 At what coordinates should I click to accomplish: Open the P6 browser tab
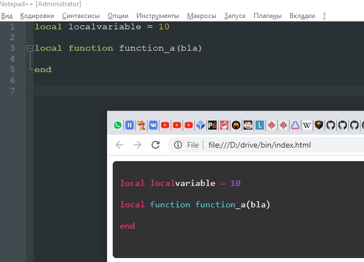pos(212,125)
